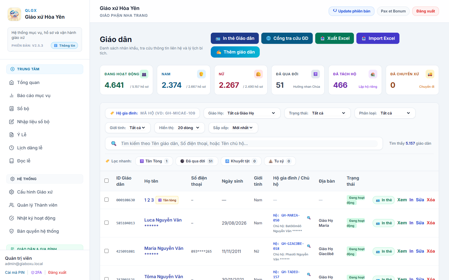
Task: Click Đọc lễ book icon
Action: pos(12,161)
